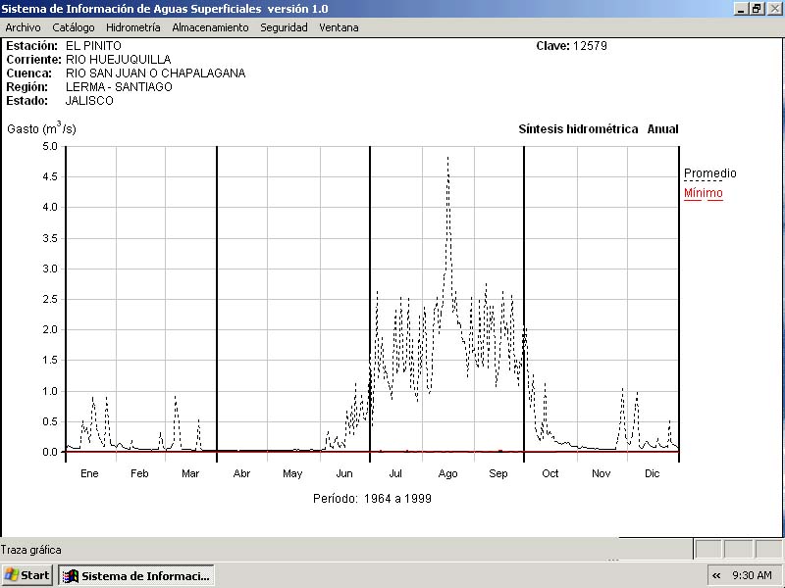Click the Windows Start button
Screen dimensions: 785x588
27,575
